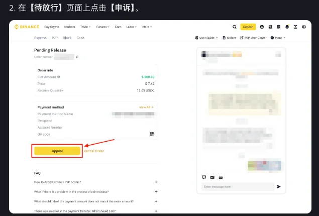Screen dimensions: 319x216
Task: Open P2P User Center
Action: click(253, 38)
